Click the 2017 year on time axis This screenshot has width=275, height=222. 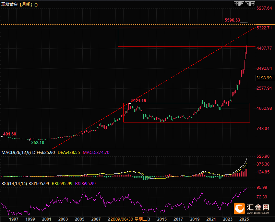pyautogui.click(x=178, y=219)
